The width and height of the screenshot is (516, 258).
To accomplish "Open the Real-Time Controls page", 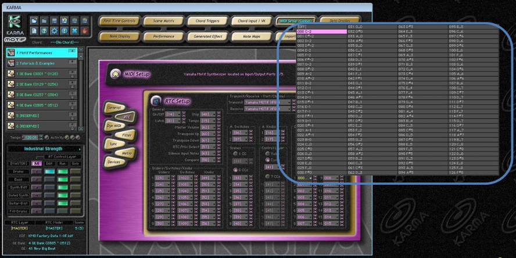I will 119,21.
